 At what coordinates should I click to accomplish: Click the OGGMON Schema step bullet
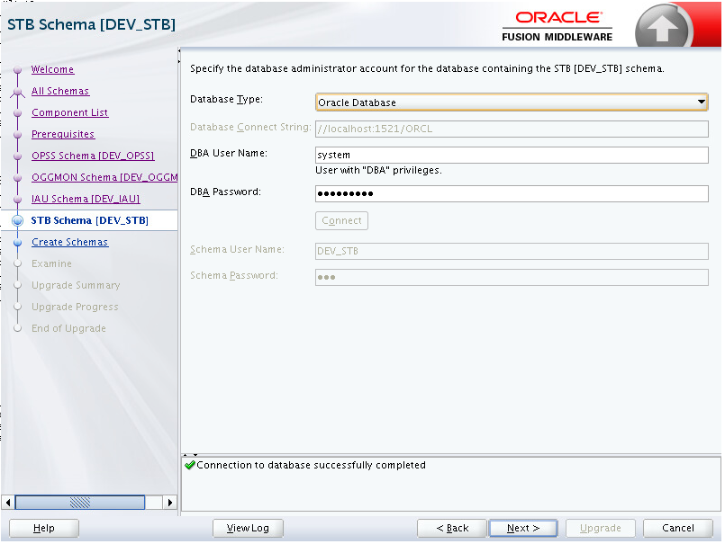(18, 178)
